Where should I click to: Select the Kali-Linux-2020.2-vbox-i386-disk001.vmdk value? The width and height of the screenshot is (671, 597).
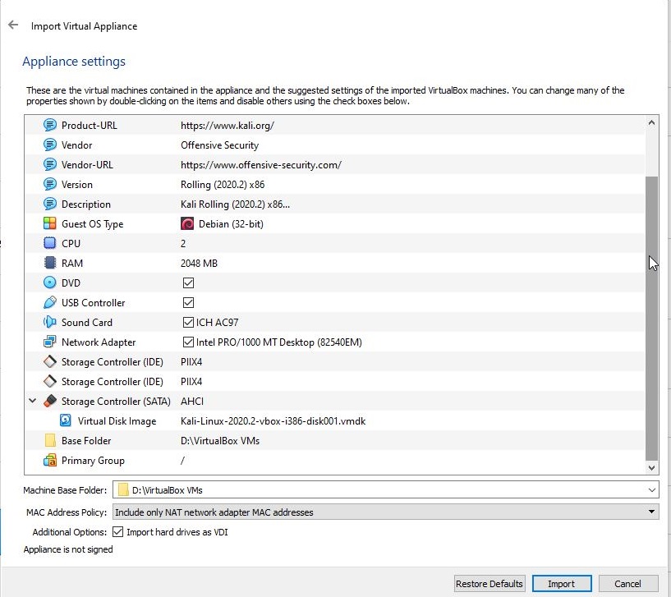[x=273, y=420]
